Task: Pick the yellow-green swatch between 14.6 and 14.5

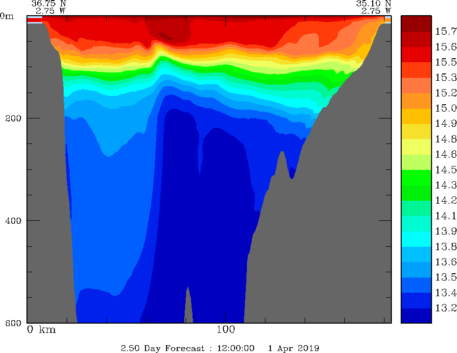Action: [416, 162]
